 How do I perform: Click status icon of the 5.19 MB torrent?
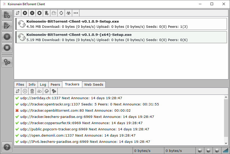[x=22, y=37]
